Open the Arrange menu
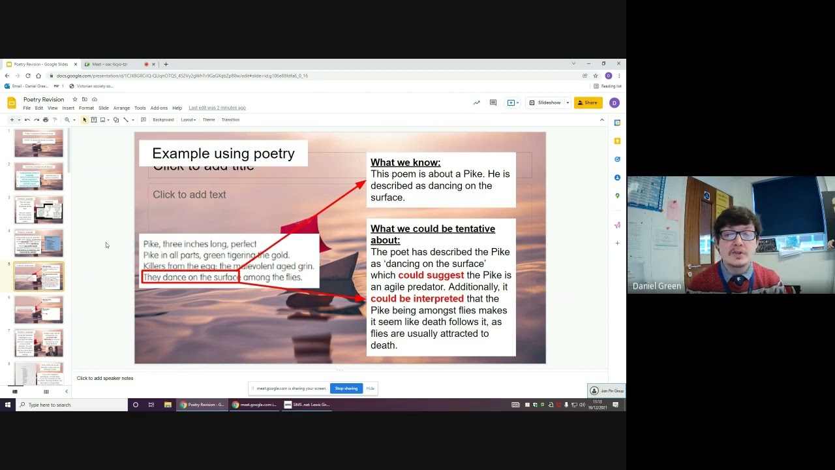Screen dimensions: 835x470 [x=121, y=108]
